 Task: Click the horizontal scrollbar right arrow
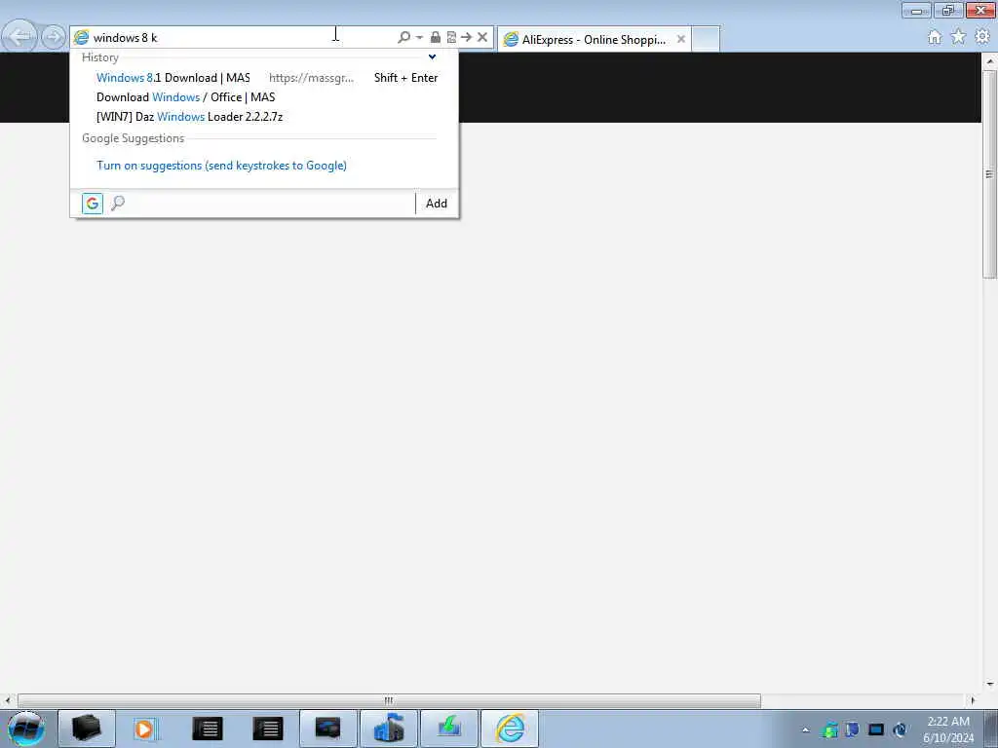973,701
